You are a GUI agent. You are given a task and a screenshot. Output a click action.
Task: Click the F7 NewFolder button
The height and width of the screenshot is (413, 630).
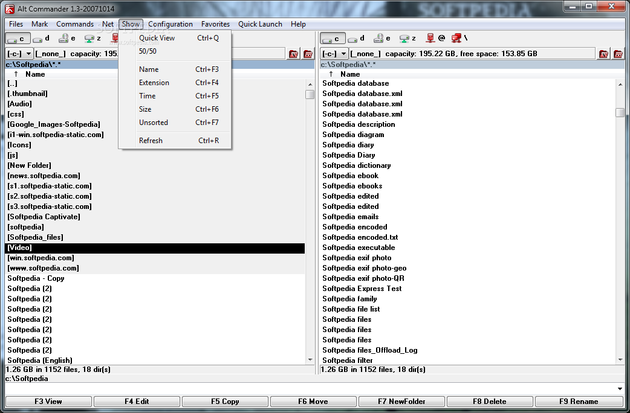[401, 402]
